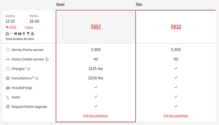Open Saver Full fare conditions link
The image size is (219, 125).
click(96, 116)
